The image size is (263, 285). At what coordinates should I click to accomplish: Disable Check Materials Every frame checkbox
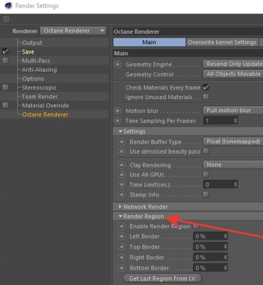(206, 87)
